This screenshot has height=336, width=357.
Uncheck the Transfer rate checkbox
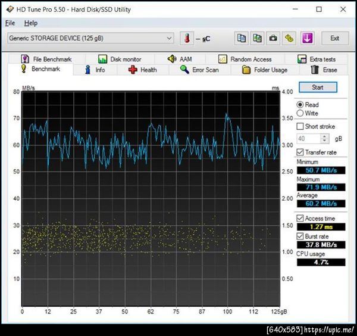pyautogui.click(x=300, y=152)
